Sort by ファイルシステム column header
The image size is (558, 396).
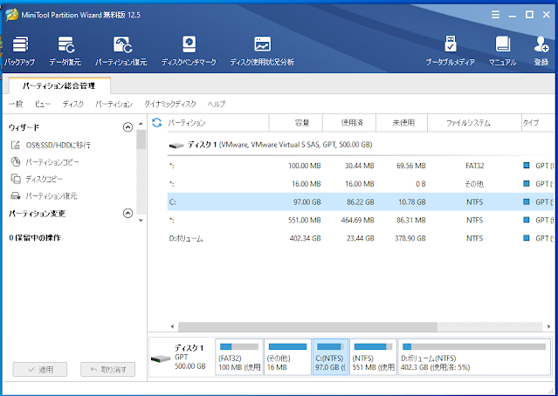click(x=474, y=123)
